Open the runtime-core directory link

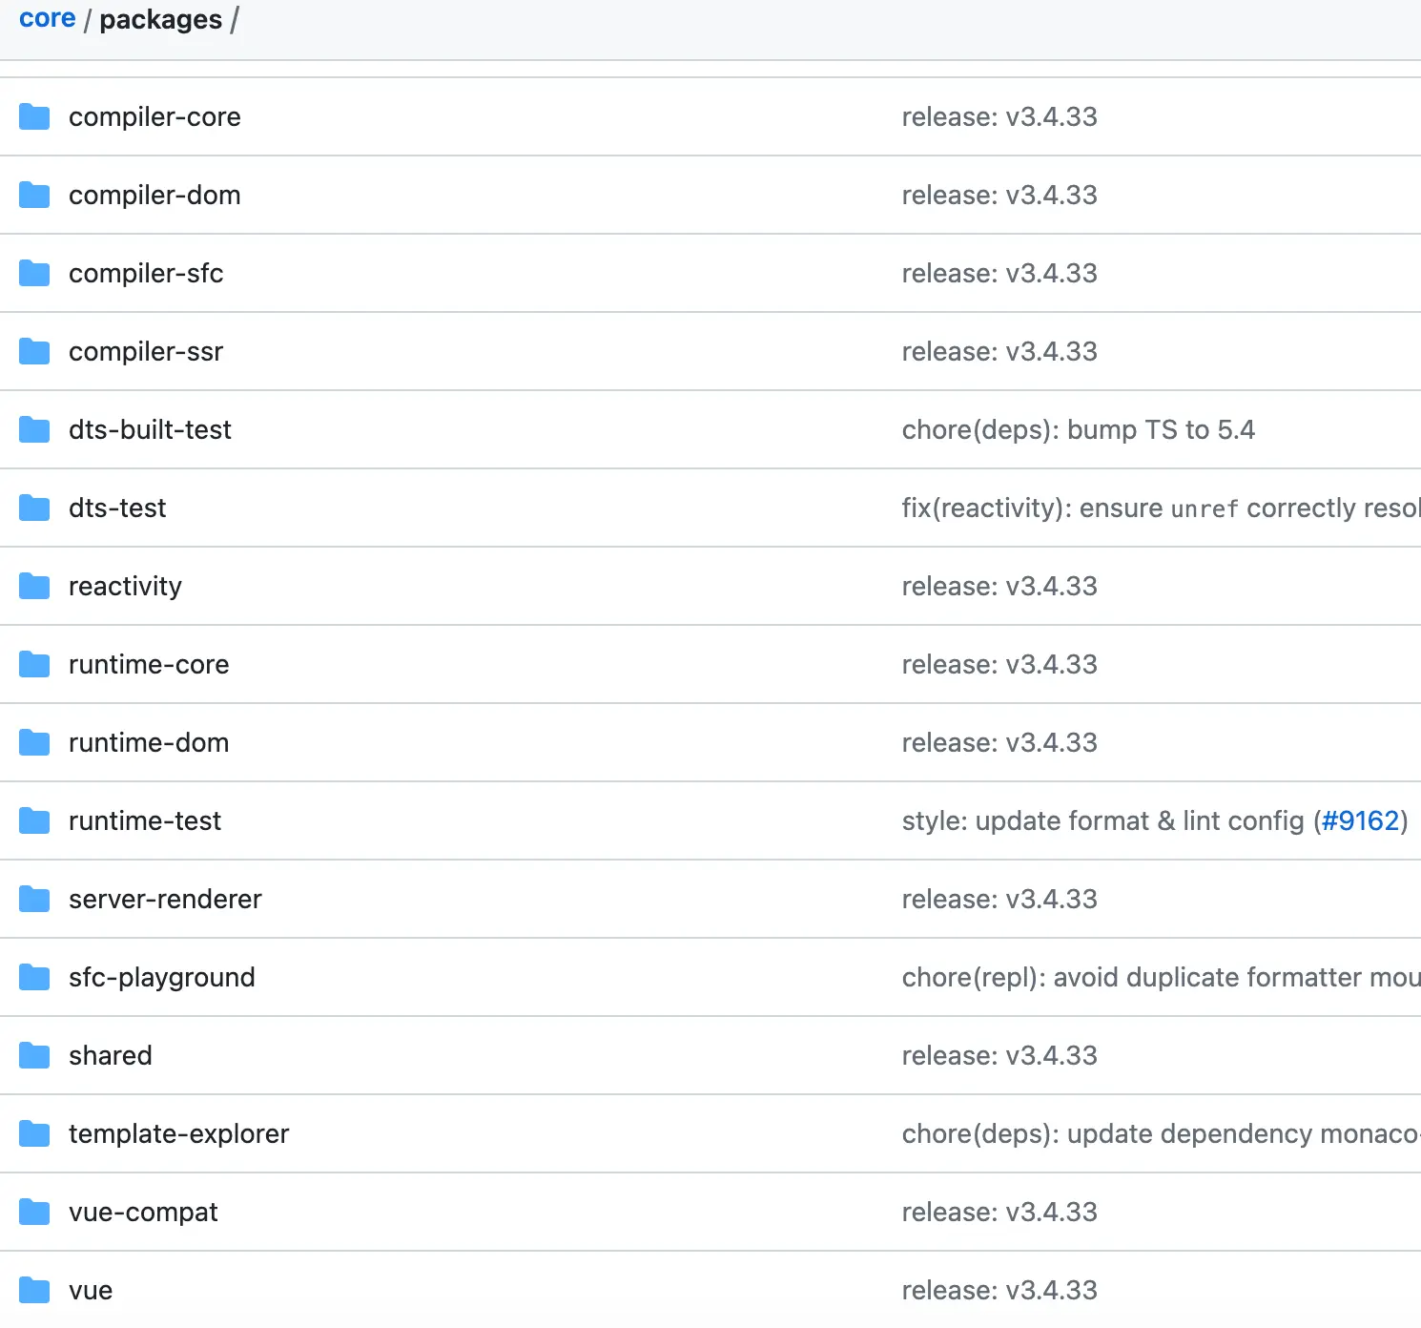pyautogui.click(x=149, y=664)
